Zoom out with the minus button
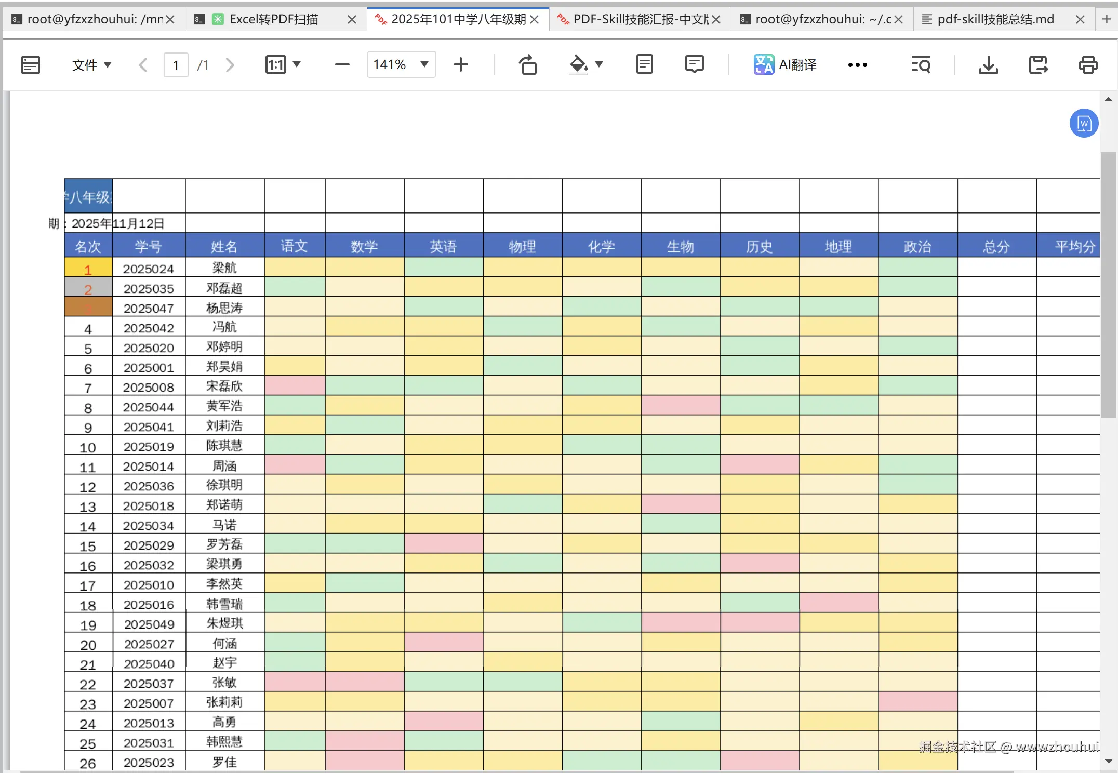The image size is (1118, 773). point(342,65)
